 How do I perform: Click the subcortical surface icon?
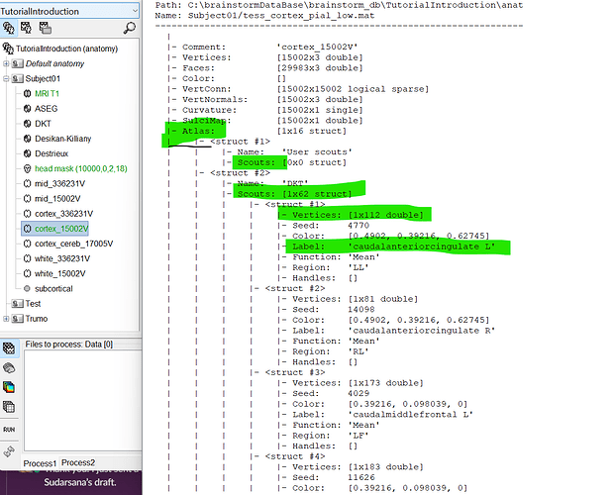click(x=27, y=289)
